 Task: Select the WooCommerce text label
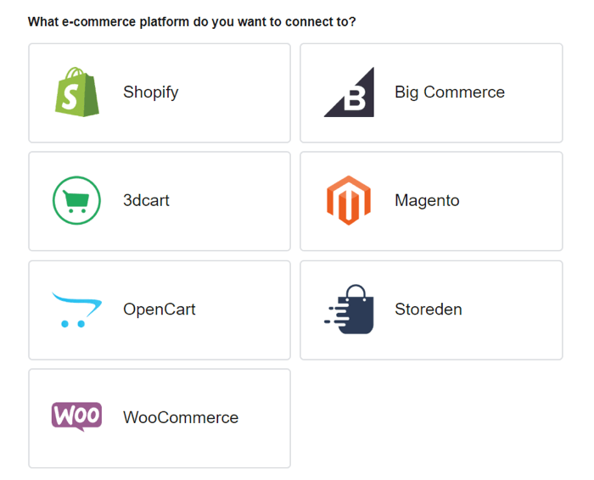(x=180, y=418)
